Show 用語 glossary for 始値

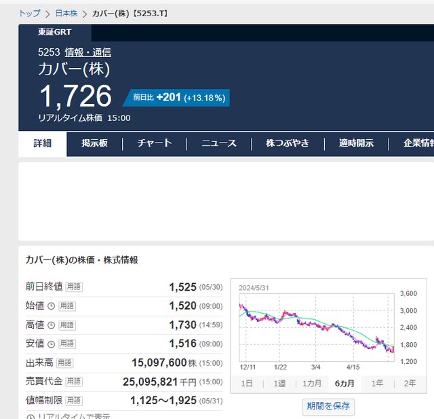[67, 306]
